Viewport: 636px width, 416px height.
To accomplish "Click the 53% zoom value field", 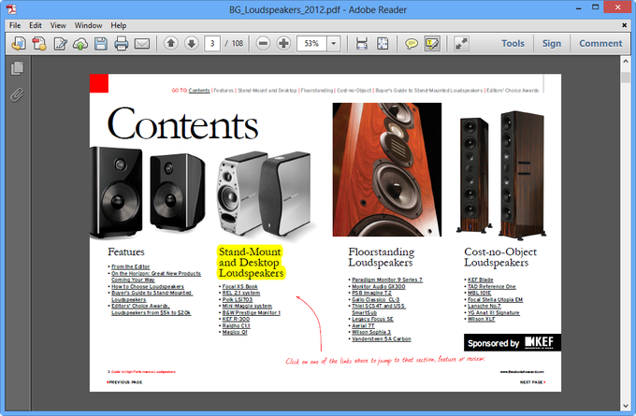I will tap(311, 43).
